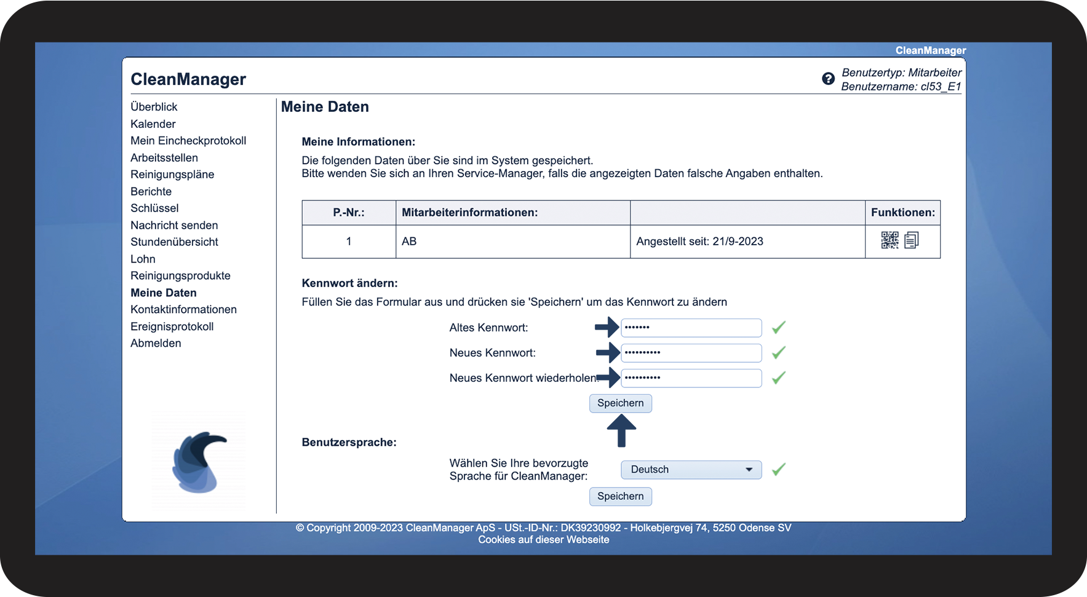Image resolution: width=1087 pixels, height=597 pixels.
Task: Focus the Neues Kennwort field
Action: coord(691,353)
